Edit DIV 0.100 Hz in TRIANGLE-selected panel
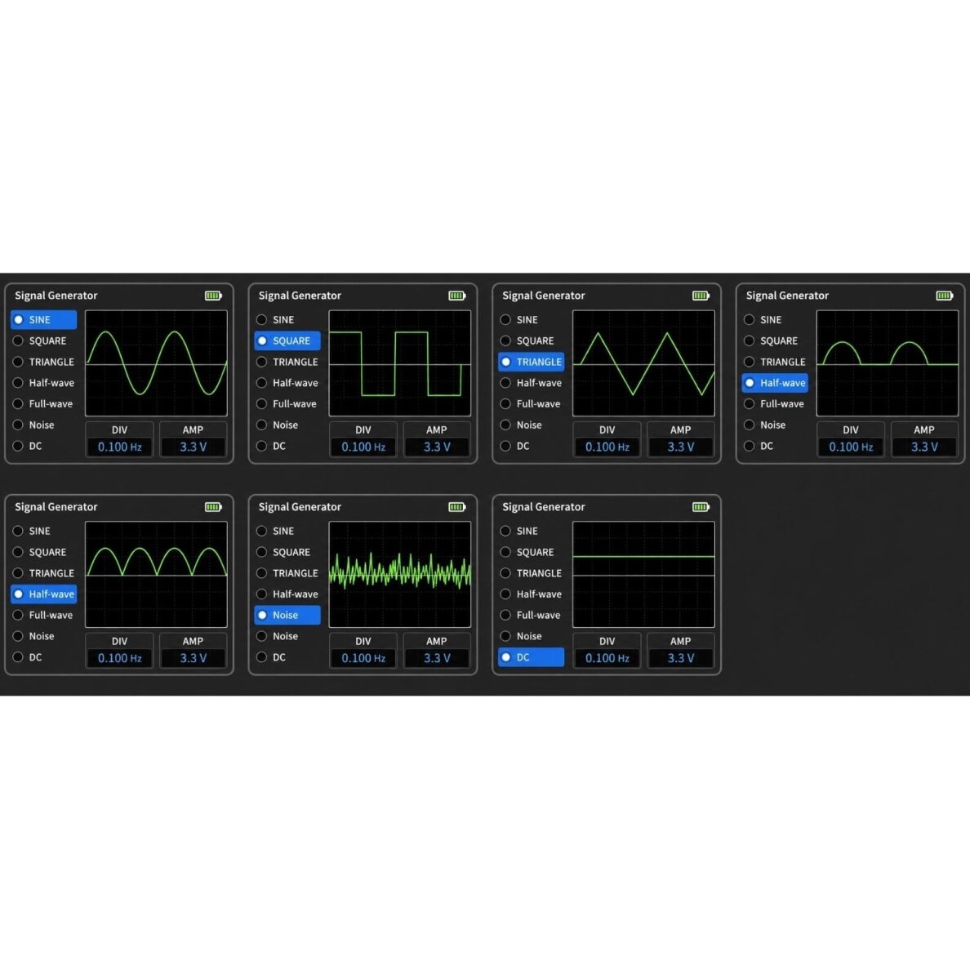Screen dimensions: 970x970 tap(607, 447)
